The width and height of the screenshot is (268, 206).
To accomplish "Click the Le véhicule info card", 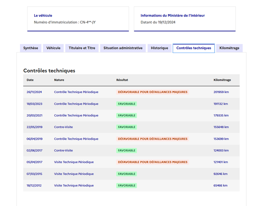I will [x=78, y=19].
